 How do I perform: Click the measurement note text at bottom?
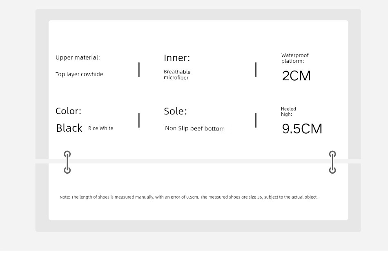point(189,197)
